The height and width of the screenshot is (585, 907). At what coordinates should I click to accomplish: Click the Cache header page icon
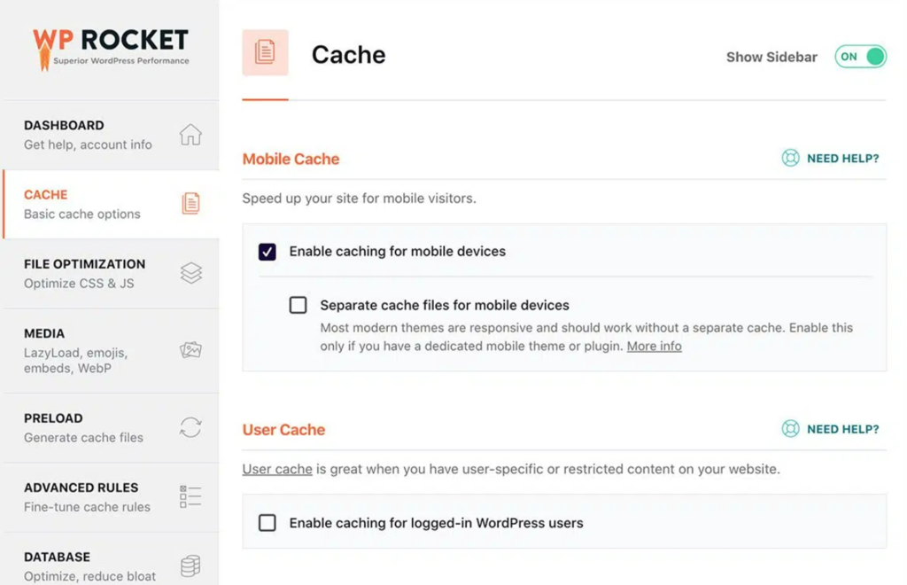[x=265, y=53]
